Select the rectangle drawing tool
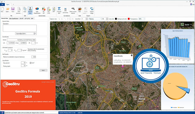195x114 pixels. 70,19
